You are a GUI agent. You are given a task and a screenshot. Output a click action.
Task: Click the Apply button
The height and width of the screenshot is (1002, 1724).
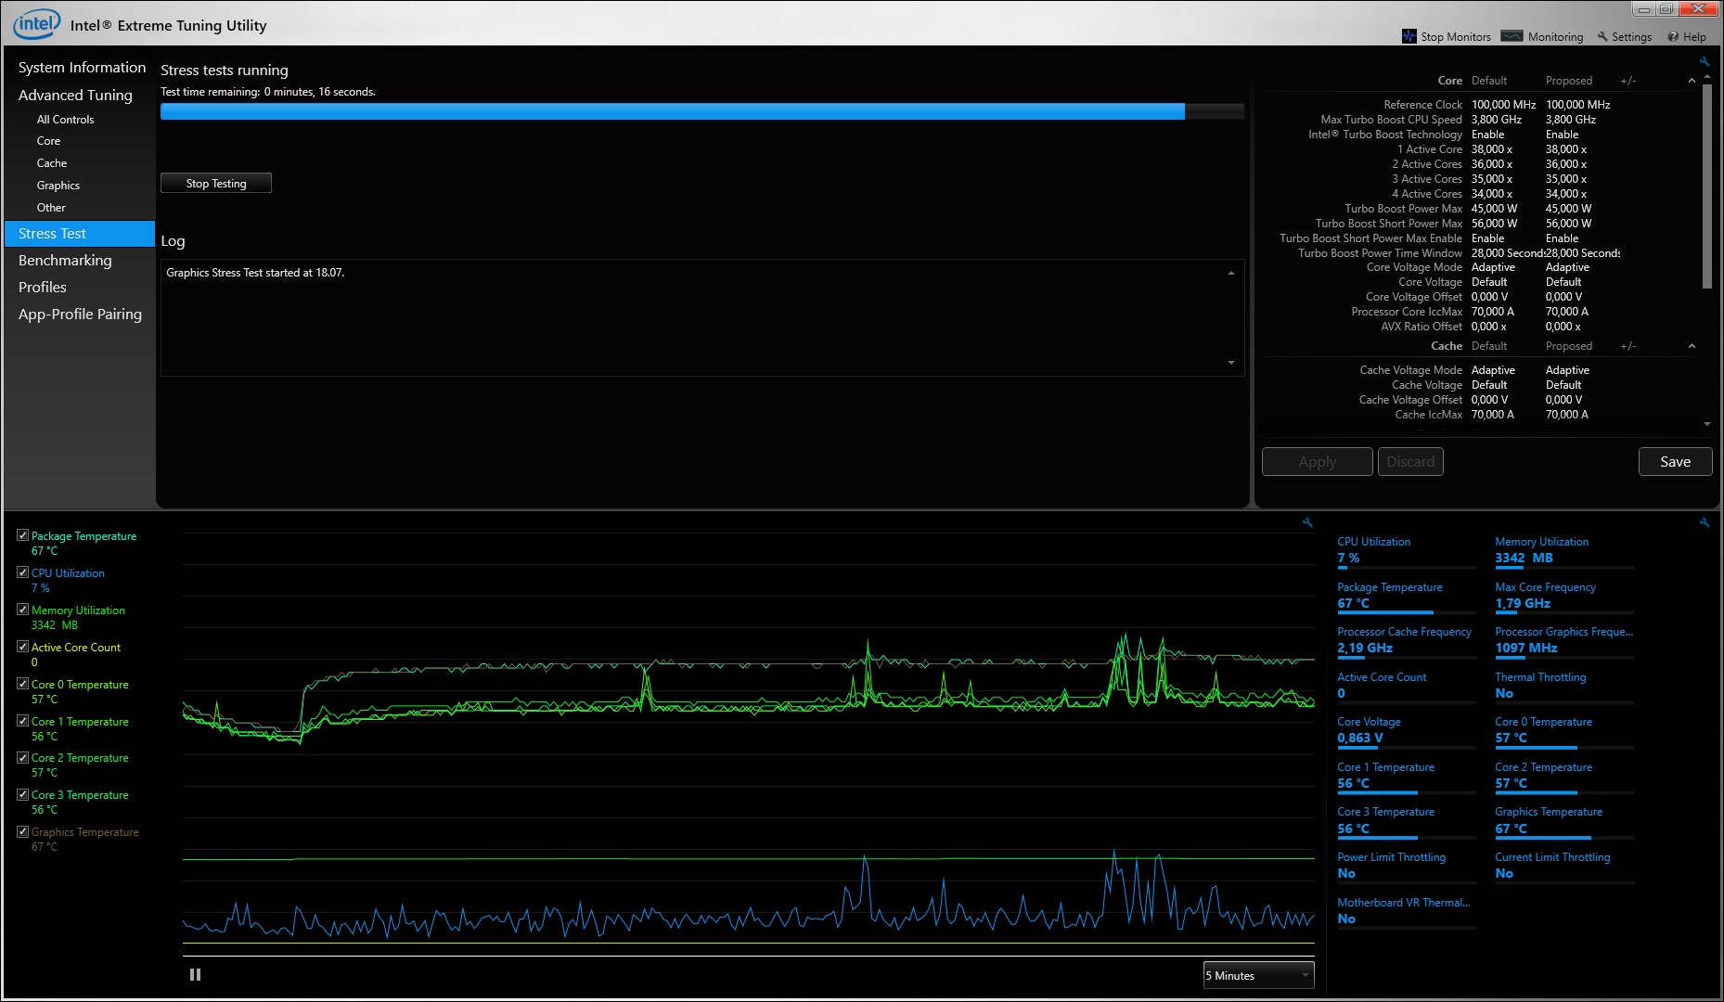(1317, 462)
